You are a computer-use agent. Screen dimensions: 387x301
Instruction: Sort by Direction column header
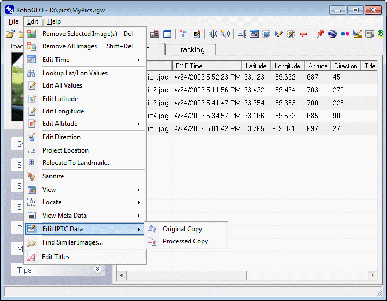pyautogui.click(x=346, y=66)
